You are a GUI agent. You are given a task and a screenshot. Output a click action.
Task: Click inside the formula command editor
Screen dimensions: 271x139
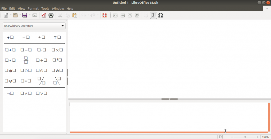[x=169, y=117]
